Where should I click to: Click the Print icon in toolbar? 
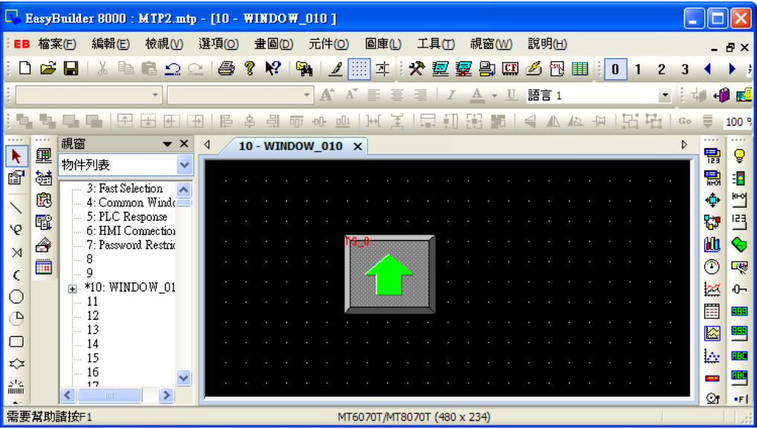point(226,68)
